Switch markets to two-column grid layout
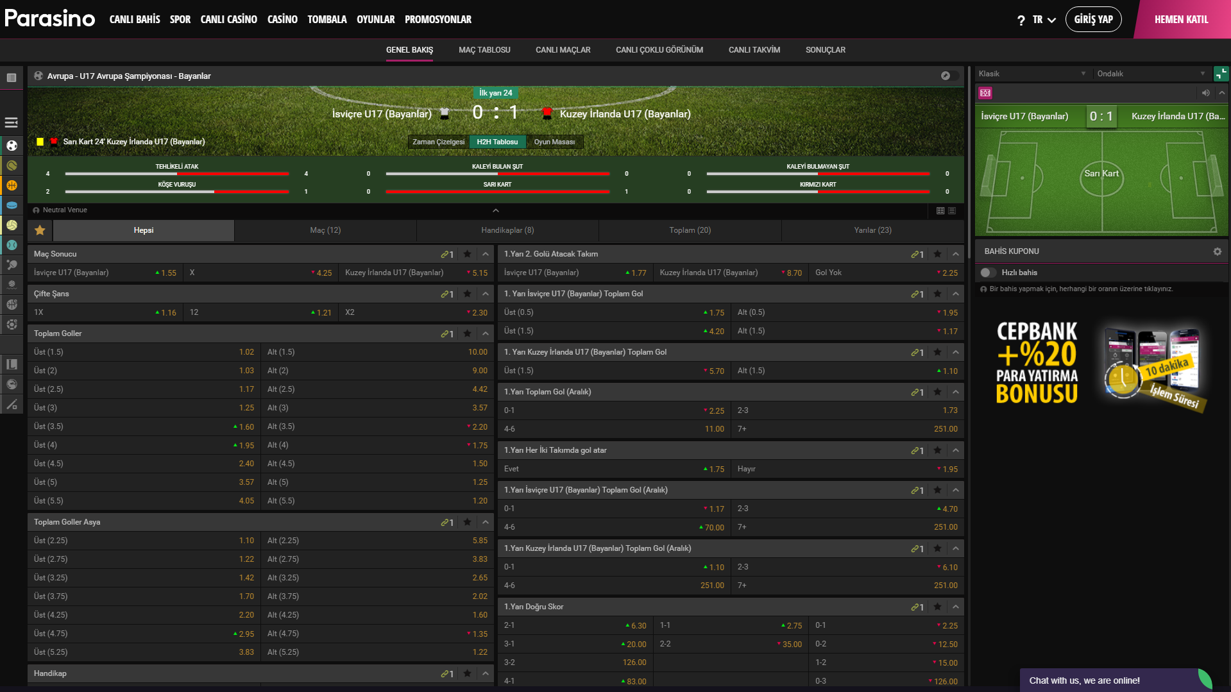 [x=940, y=210]
